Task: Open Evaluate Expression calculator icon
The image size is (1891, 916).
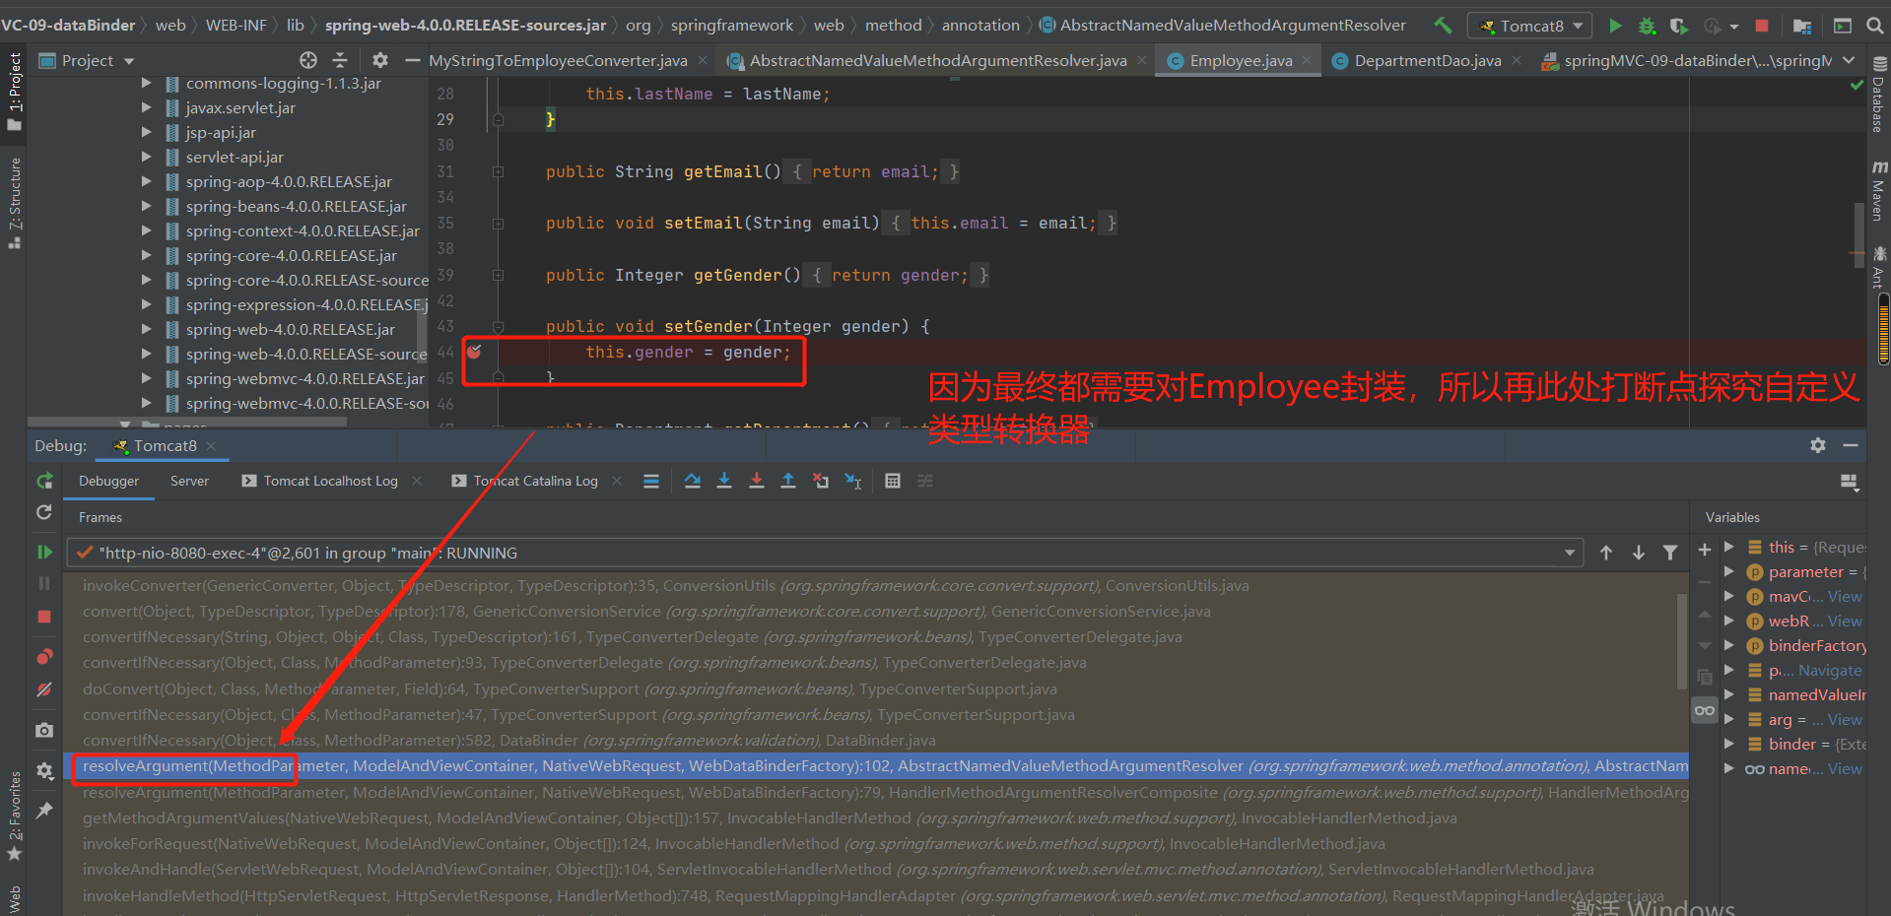Action: pyautogui.click(x=893, y=481)
